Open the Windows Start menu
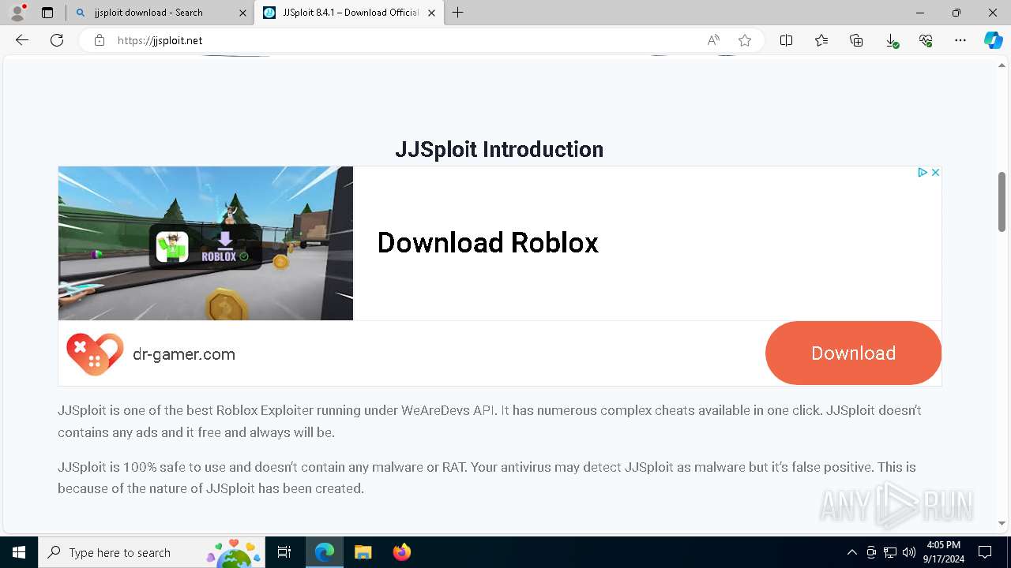1011x568 pixels. [19, 552]
